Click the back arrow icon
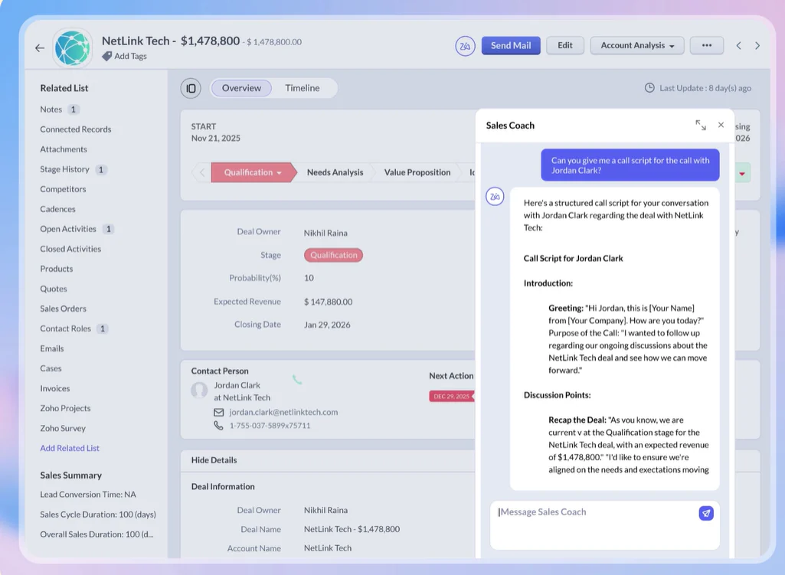The width and height of the screenshot is (785, 575). (40, 48)
